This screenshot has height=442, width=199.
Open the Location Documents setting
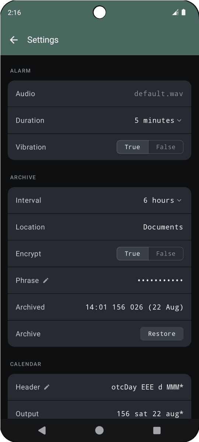point(99,227)
